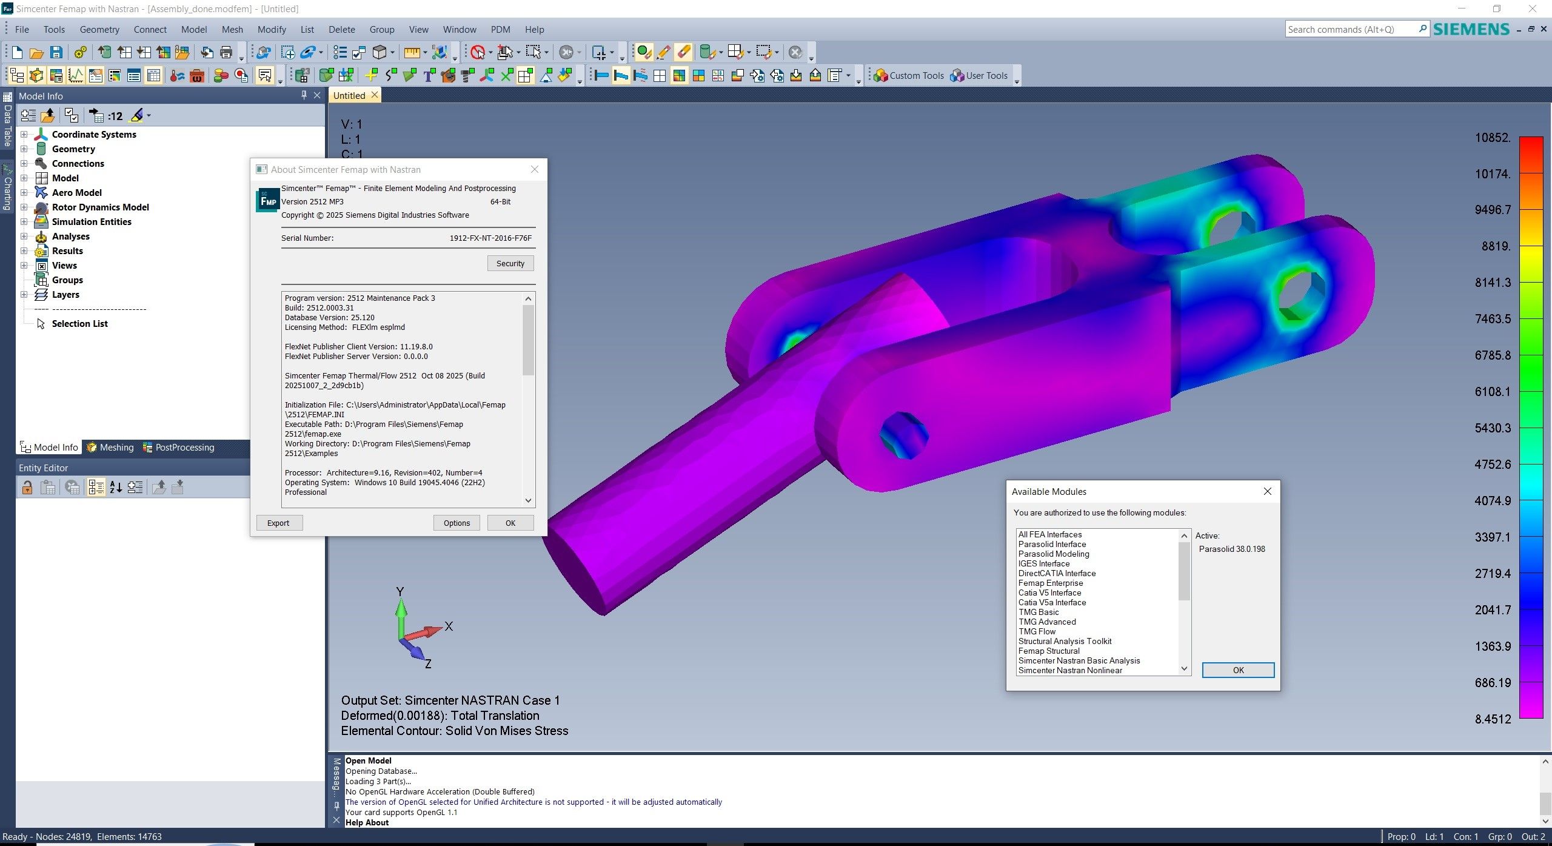Click the lock icon in Entity Editor

coord(27,487)
